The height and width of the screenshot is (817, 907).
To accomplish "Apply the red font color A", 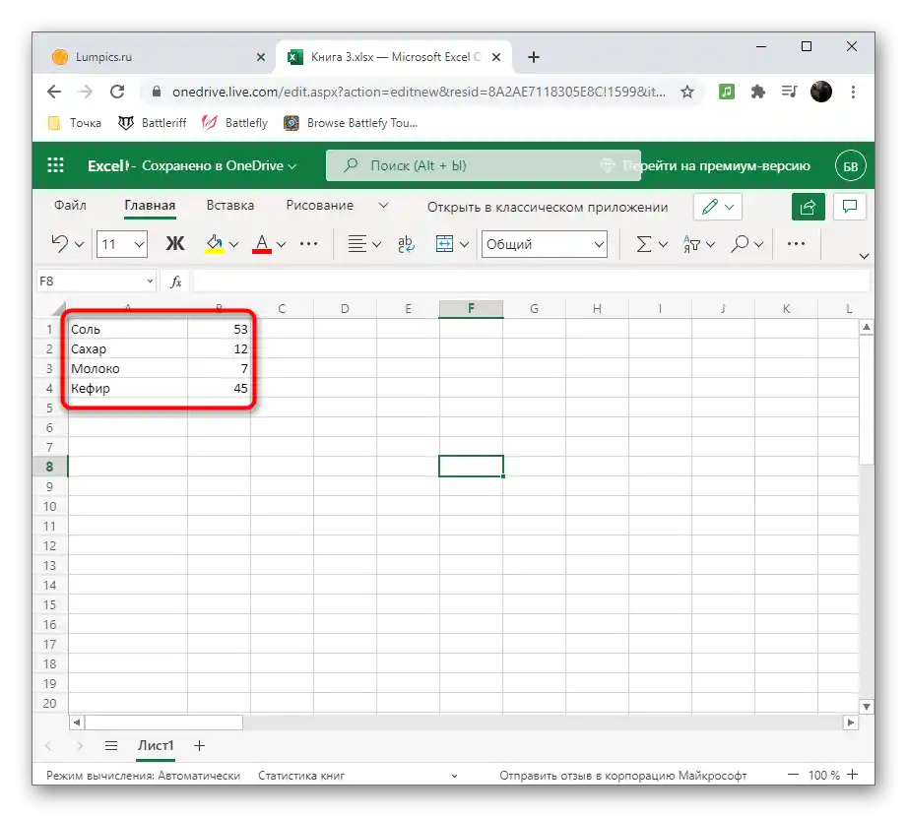I will [262, 244].
